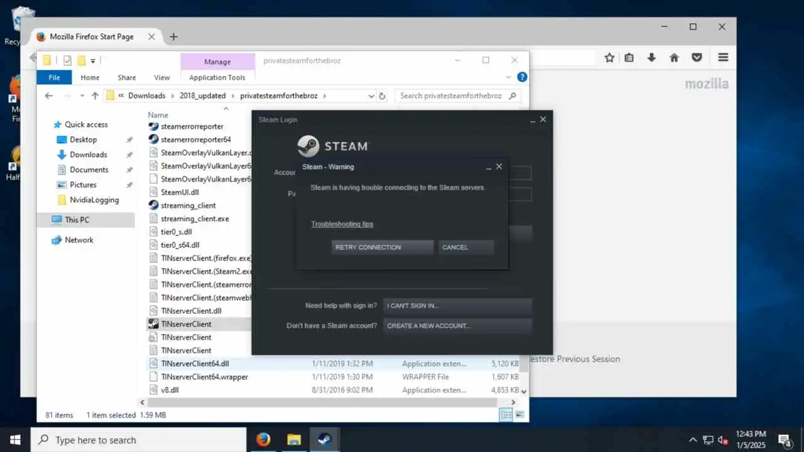Screen dimensions: 804x452
Task: Click the New Folder quick access toolbar icon
Action: [81, 61]
